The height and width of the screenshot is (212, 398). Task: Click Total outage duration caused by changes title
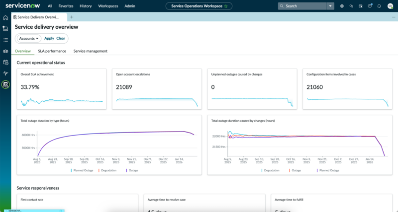(243, 121)
